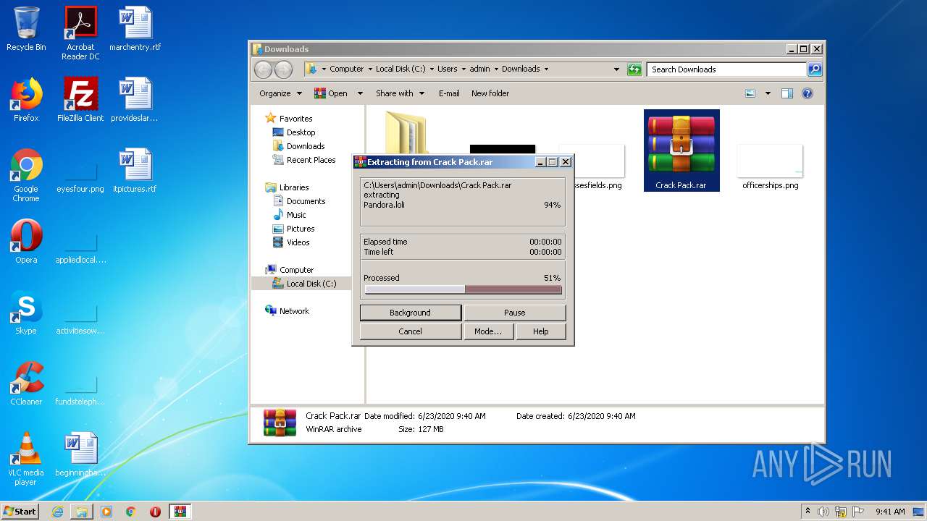Select Recent Places under Favorites
This screenshot has height=521, width=927.
pos(304,160)
